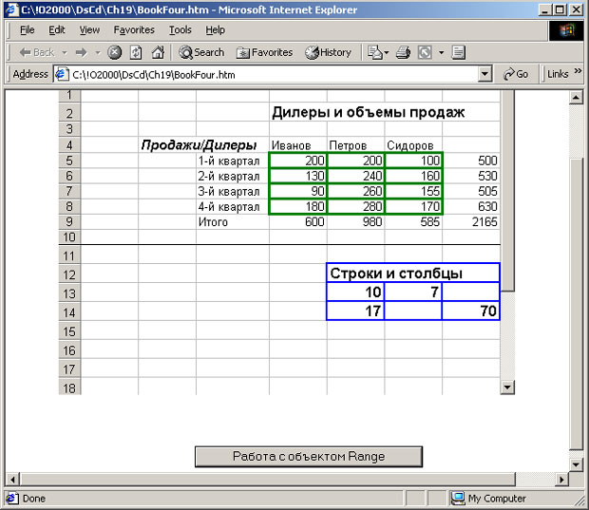Viewport: 589px width, 510px height.
Task: Click the Refresh page icon
Action: (x=136, y=52)
